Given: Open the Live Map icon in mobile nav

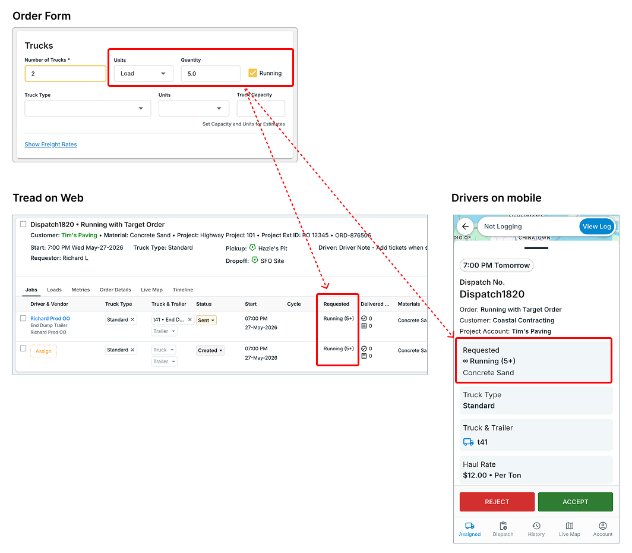Looking at the screenshot, I should click(x=569, y=526).
